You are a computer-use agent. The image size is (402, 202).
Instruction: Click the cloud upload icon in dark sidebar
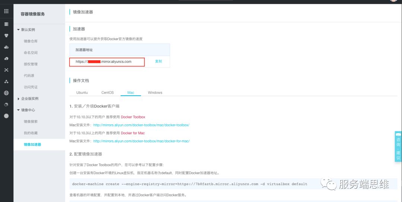coord(6,59)
